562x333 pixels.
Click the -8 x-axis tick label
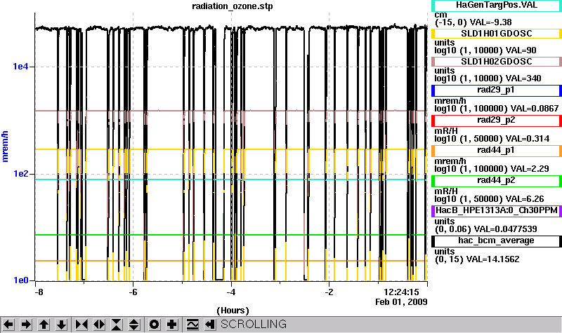(x=39, y=292)
